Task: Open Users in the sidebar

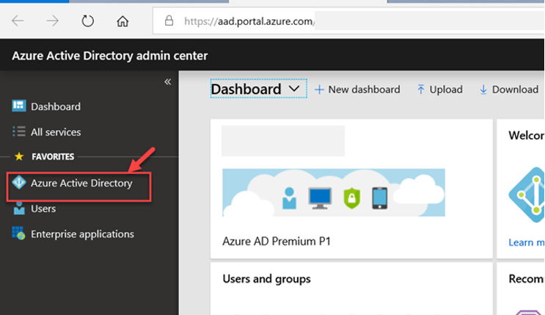Action: (x=43, y=209)
